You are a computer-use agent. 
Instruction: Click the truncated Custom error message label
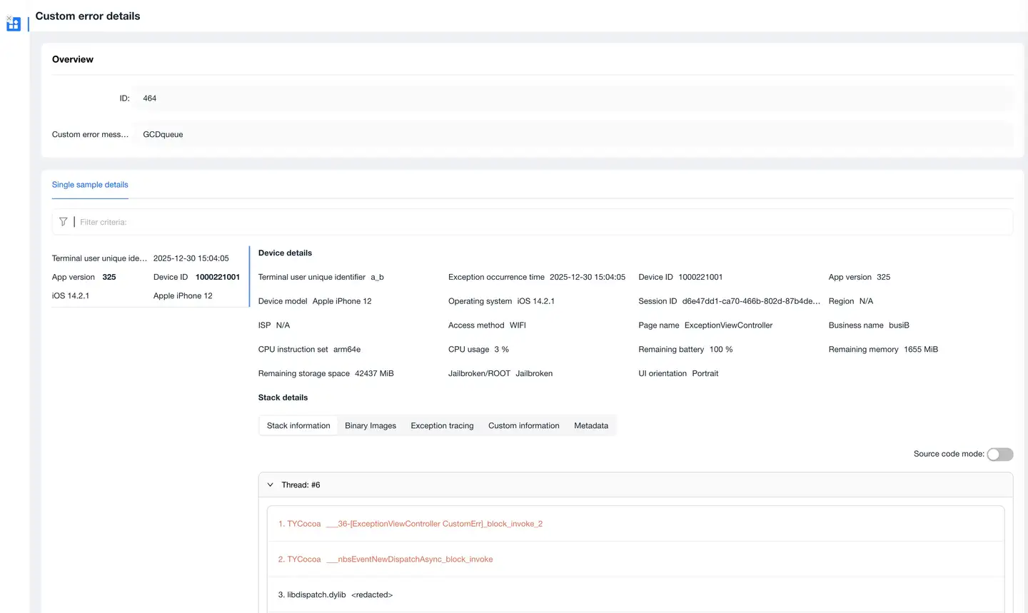(90, 135)
